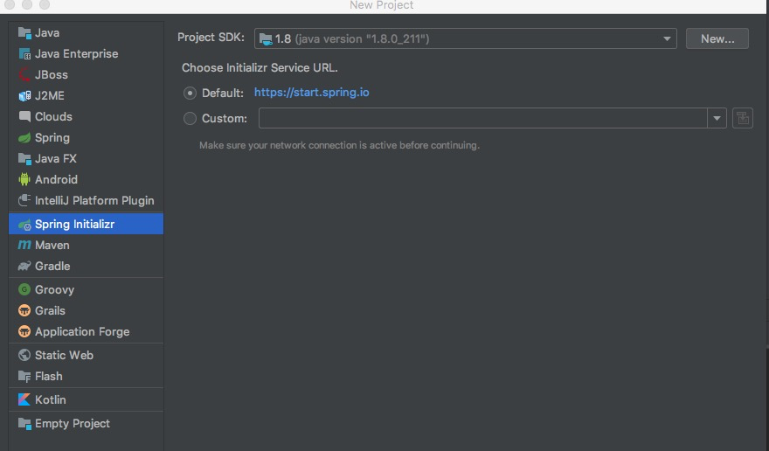The image size is (769, 451).
Task: Select Flash project type
Action: click(86, 377)
